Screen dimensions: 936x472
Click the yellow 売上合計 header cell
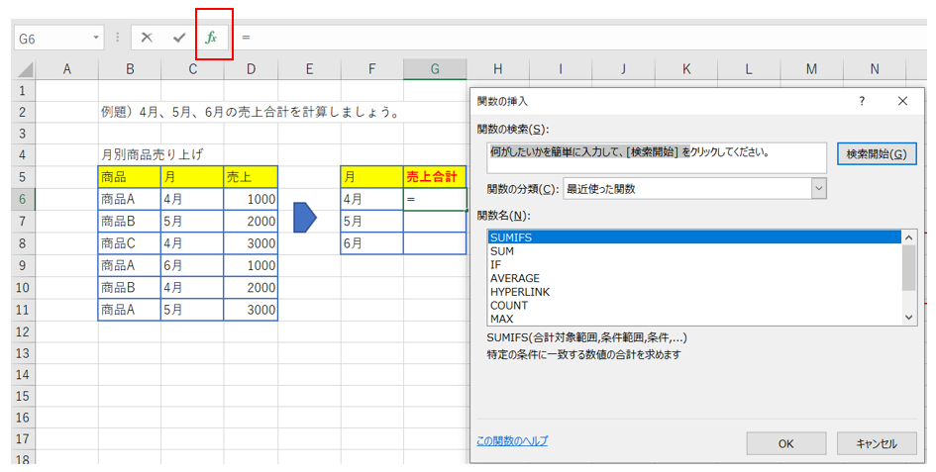coord(435,177)
